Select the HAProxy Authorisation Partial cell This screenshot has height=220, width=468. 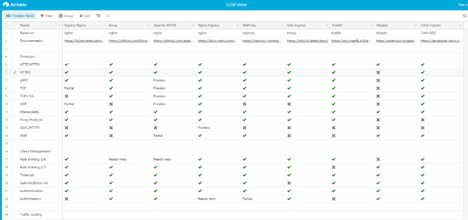point(263,198)
